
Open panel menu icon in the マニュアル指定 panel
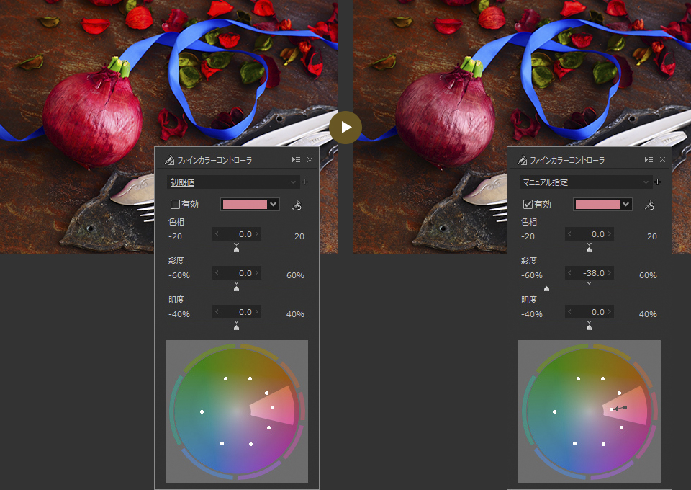point(649,160)
